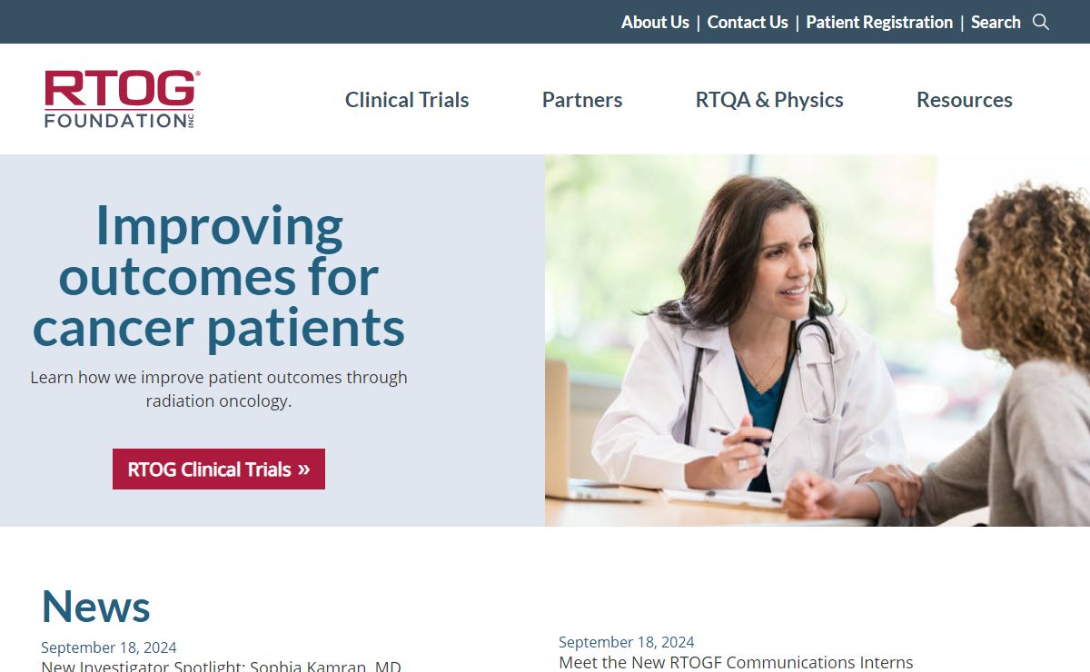This screenshot has width=1090, height=672.
Task: Open the About Us page
Action: point(655,22)
